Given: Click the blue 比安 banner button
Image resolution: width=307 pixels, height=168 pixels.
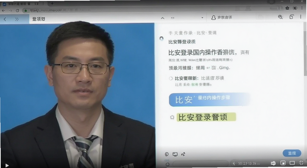Looking at the screenshot, I should tap(210, 100).
